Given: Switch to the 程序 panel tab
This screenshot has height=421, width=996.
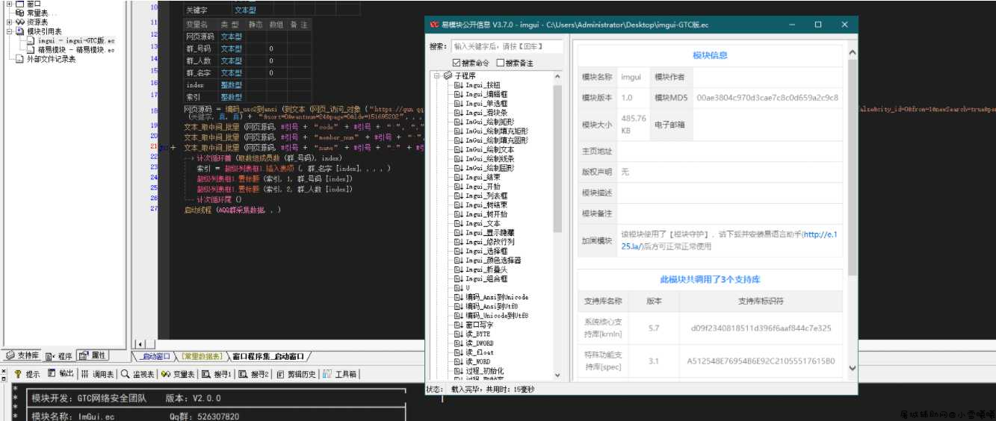Looking at the screenshot, I should (x=59, y=355).
